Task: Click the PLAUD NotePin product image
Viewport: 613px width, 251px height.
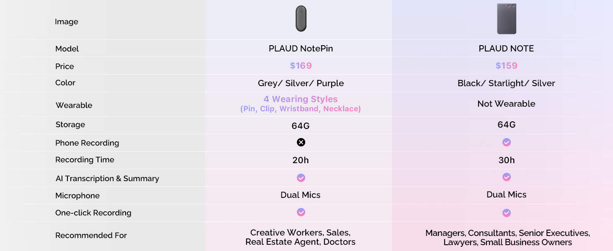Action: tap(301, 19)
